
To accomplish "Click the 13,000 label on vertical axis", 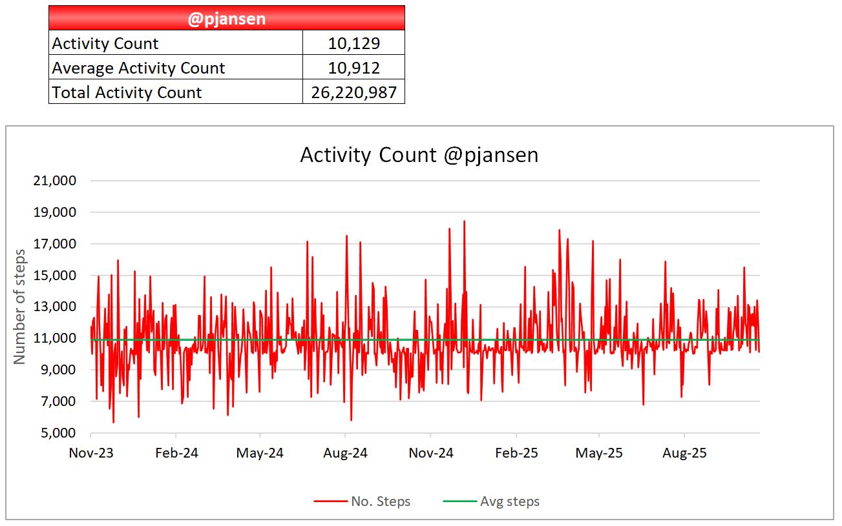I will coord(54,307).
